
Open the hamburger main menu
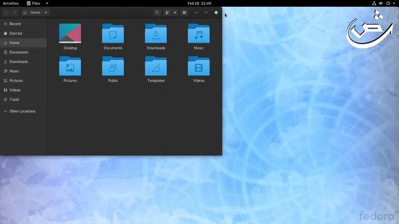pos(185,12)
